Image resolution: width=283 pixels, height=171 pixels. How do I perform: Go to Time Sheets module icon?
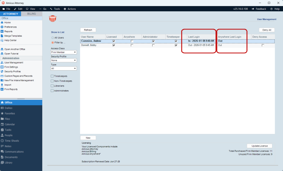(x=2, y=140)
